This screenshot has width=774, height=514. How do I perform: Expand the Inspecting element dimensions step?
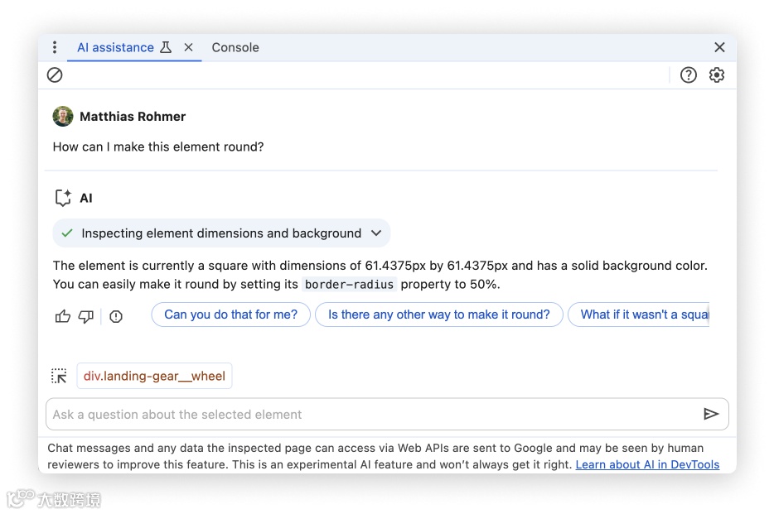[x=376, y=233]
